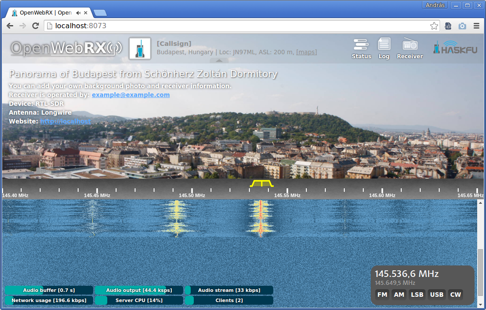Switch to AM demodulation mode
The image size is (486, 310).
399,295
